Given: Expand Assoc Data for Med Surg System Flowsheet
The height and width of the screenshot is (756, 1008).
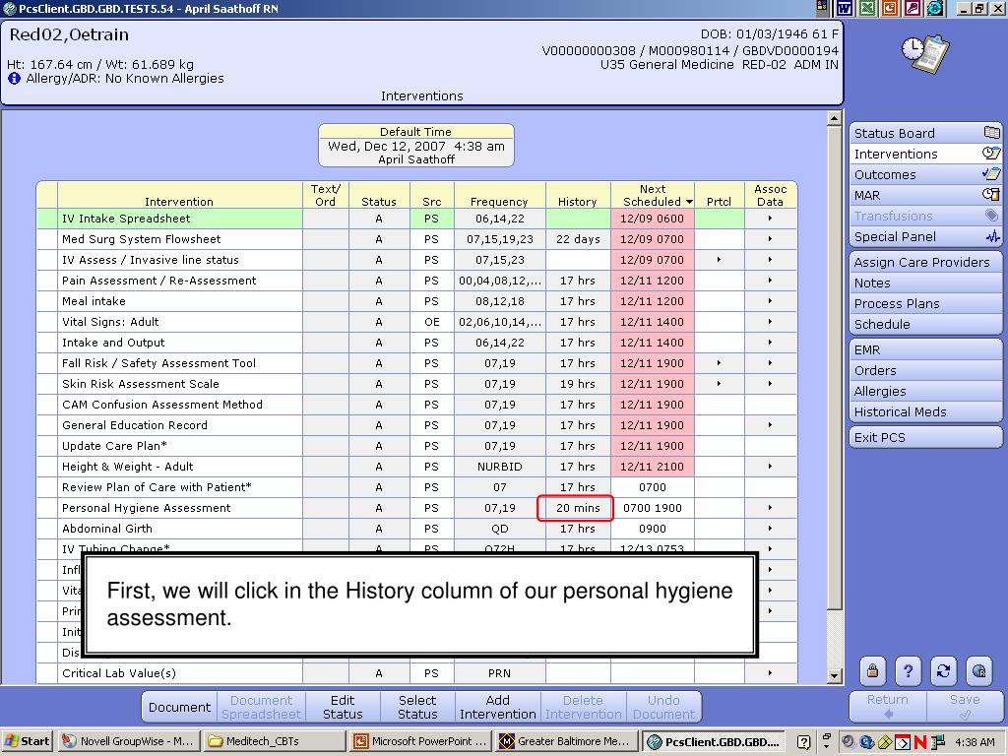Looking at the screenshot, I should point(770,239).
